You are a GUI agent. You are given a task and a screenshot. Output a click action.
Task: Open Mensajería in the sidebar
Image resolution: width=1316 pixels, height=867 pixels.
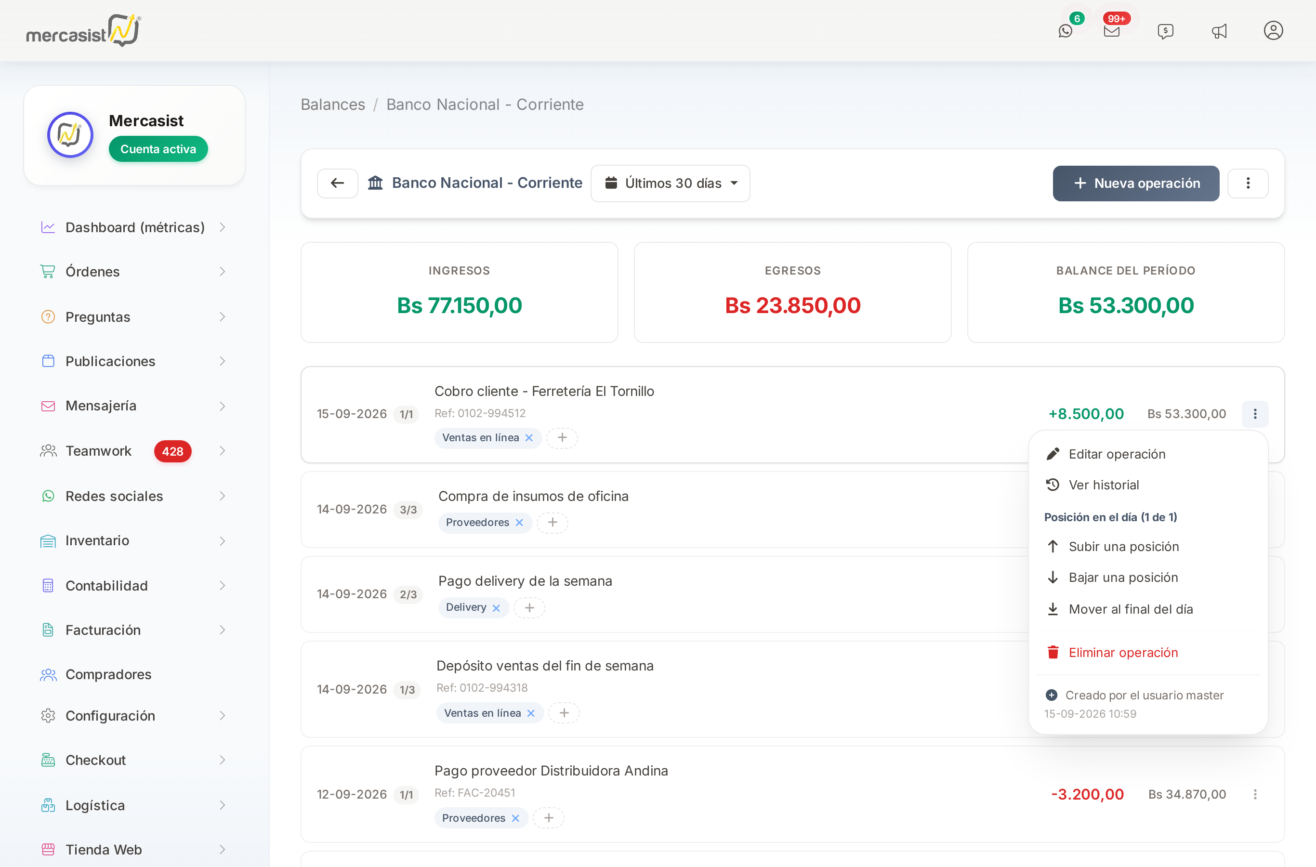point(134,405)
